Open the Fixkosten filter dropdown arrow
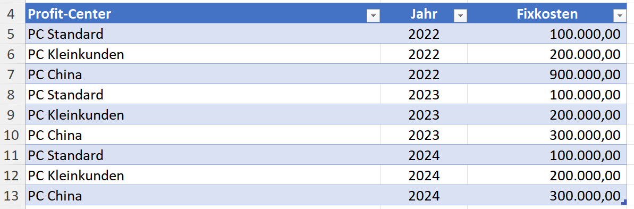 point(620,16)
